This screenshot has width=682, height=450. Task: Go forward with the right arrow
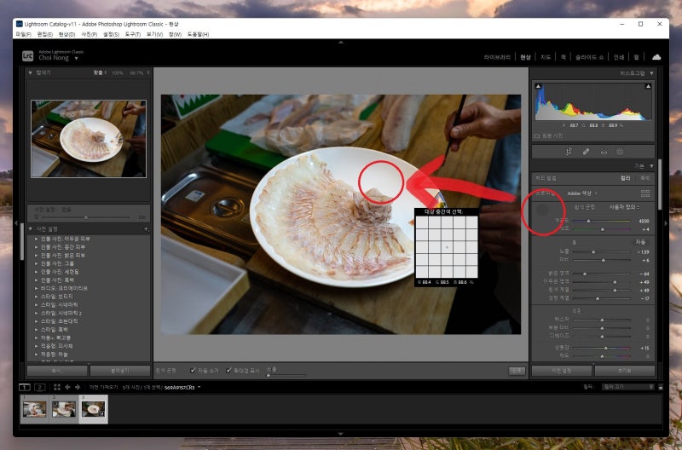(78, 387)
